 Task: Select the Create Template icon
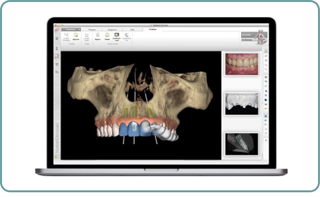point(66,37)
